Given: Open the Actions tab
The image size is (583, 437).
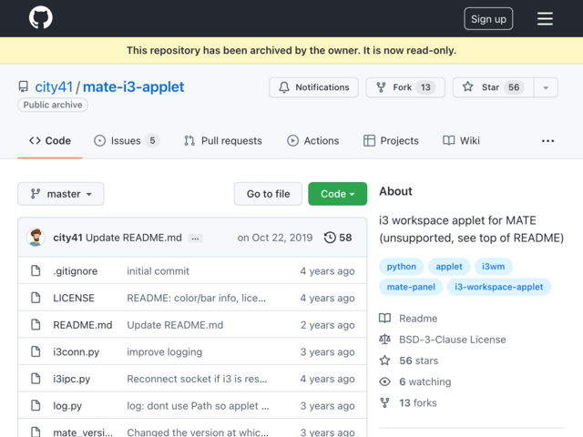Looking at the screenshot, I should [x=312, y=141].
